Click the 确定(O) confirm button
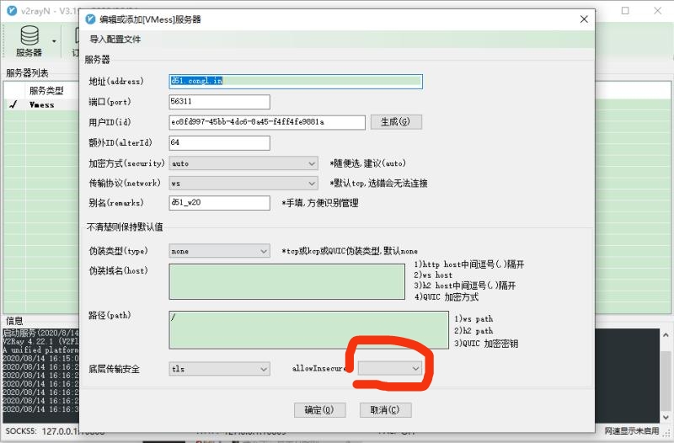This screenshot has height=443, width=674. coord(319,410)
